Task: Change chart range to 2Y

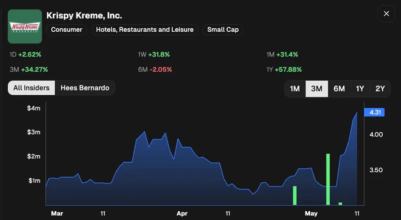Action: (x=380, y=89)
